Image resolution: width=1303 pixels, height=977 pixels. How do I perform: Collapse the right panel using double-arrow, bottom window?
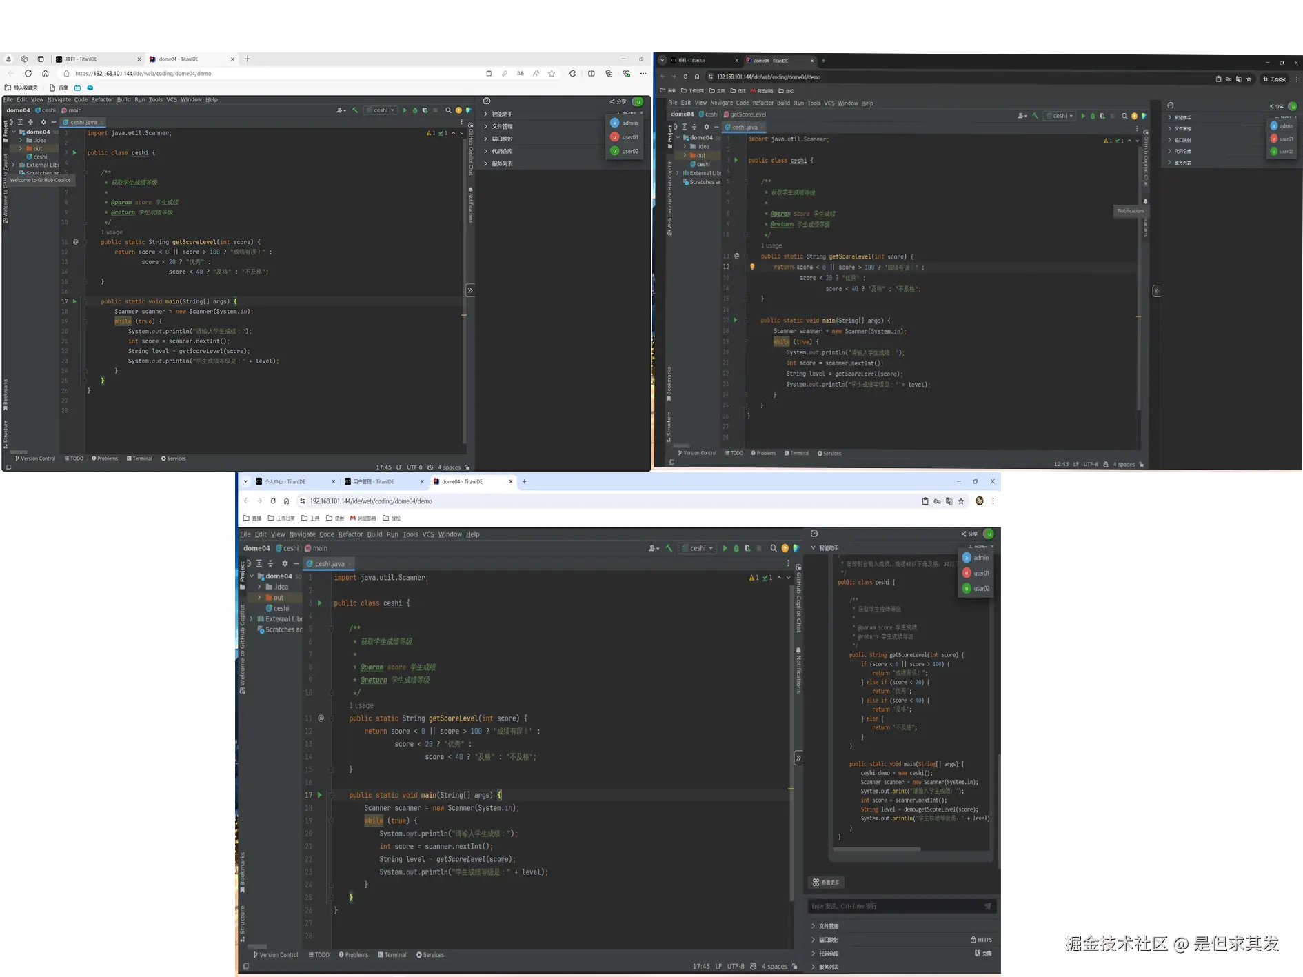pyautogui.click(x=799, y=758)
